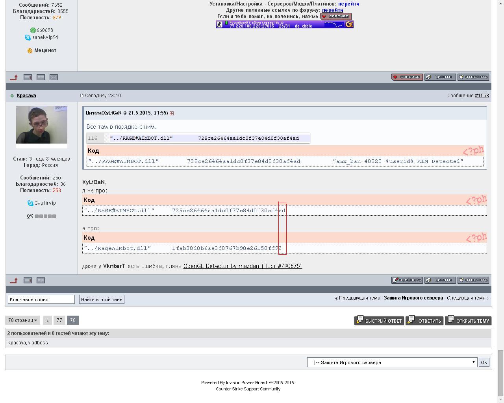504x403 pixels.
Task: Open the post icon next to Сегодня, 23:10
Action: [82, 96]
